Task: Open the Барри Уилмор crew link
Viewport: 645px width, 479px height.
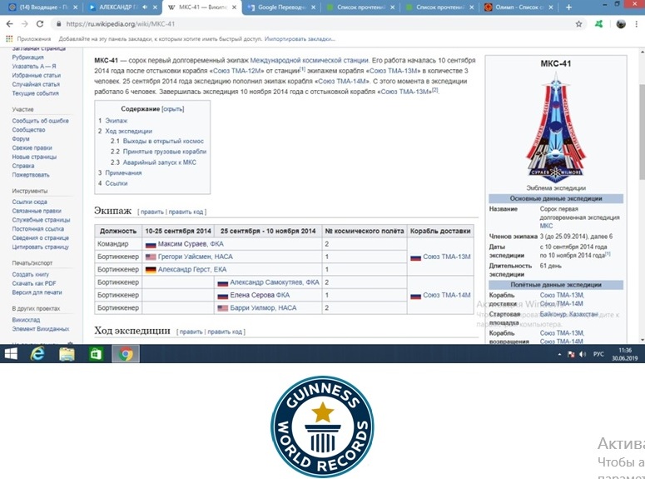Action: click(x=252, y=307)
